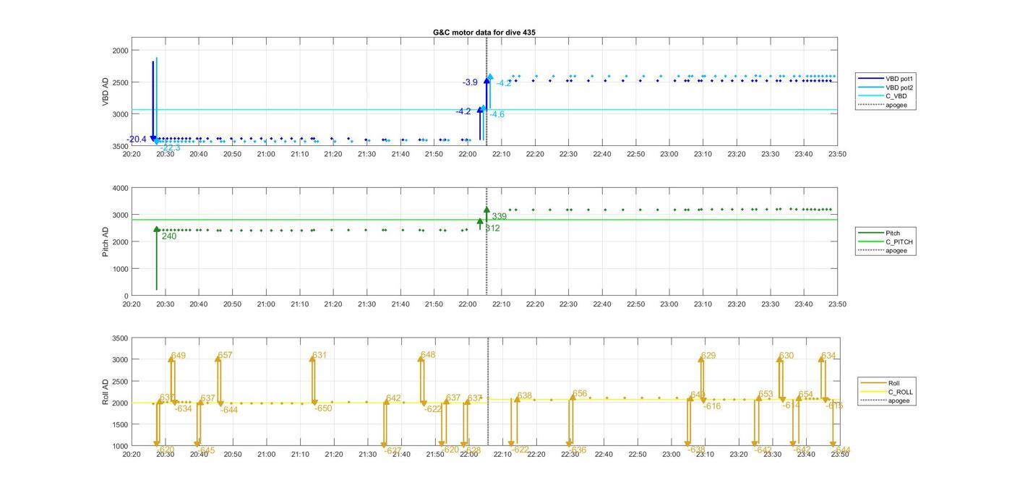The width and height of the screenshot is (1012, 501).
Task: Click the '653' roll annotation
Action: 766,395
